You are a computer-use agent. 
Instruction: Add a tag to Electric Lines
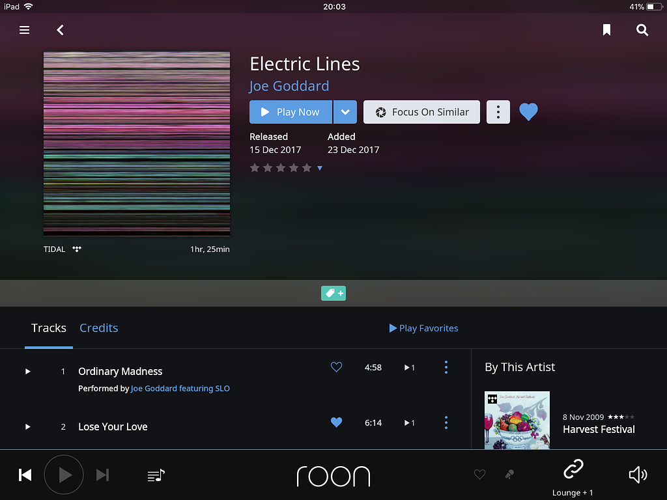pos(333,293)
